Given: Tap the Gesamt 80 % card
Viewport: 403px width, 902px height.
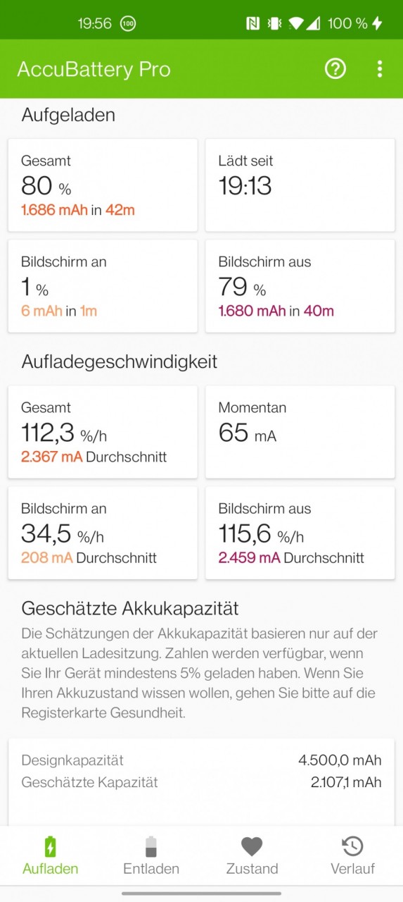Looking at the screenshot, I should (x=103, y=185).
